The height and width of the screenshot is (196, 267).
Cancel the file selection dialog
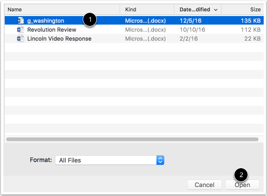[205, 185]
